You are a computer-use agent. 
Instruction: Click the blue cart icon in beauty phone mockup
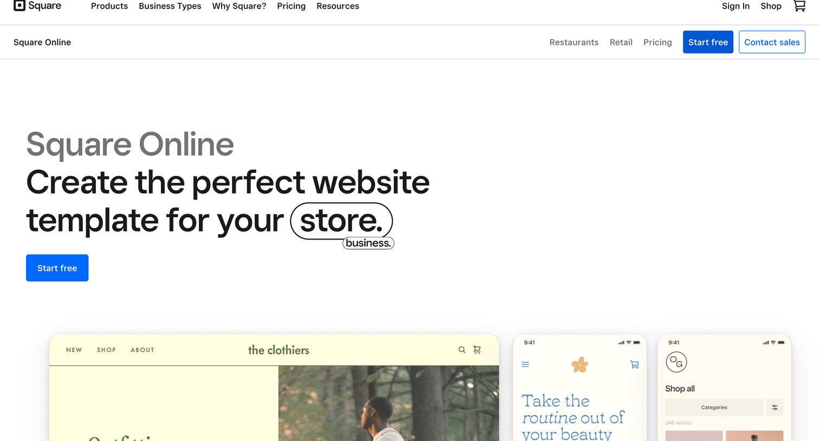tap(635, 365)
